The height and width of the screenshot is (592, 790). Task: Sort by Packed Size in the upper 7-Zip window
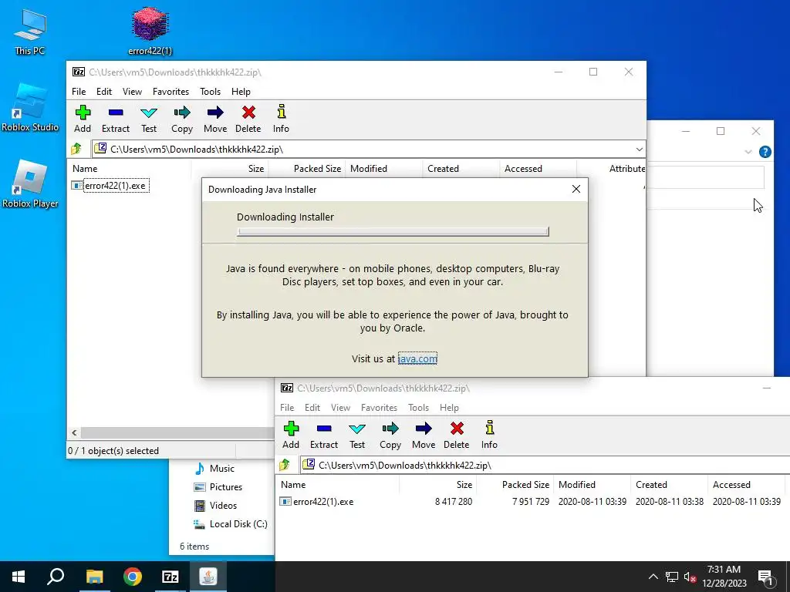pyautogui.click(x=307, y=169)
